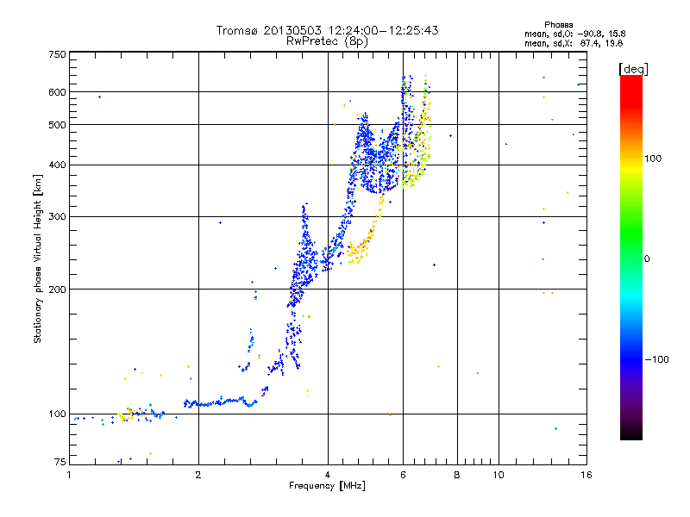The height and width of the screenshot is (517, 690).
Task: Click the y-axis tick label "75"
Action: [60, 462]
